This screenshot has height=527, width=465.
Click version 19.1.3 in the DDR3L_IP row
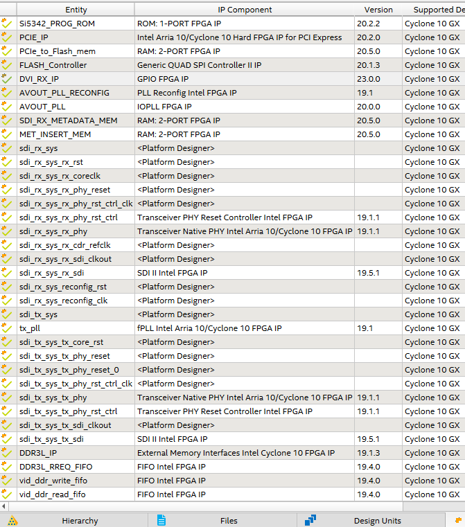[x=369, y=453]
